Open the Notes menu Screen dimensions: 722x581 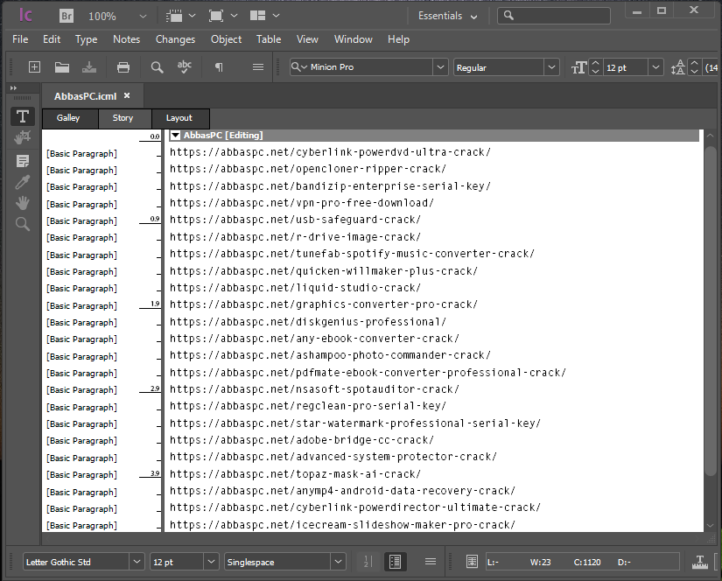coord(127,39)
